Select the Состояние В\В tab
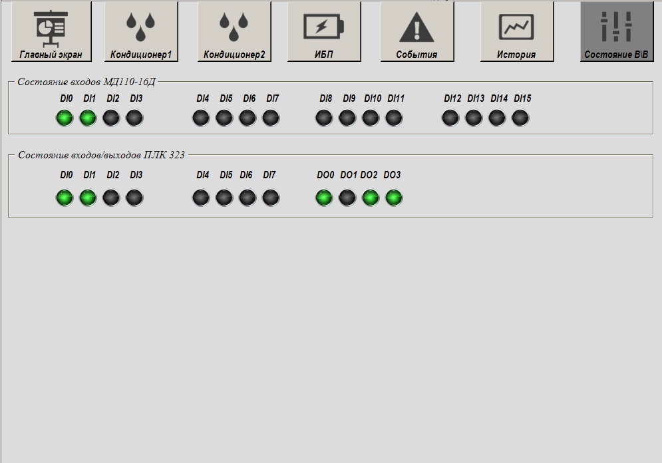 (617, 32)
